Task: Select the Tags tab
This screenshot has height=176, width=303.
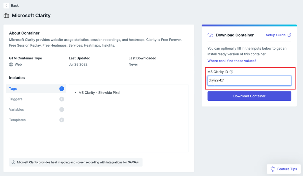Action: pos(36,89)
